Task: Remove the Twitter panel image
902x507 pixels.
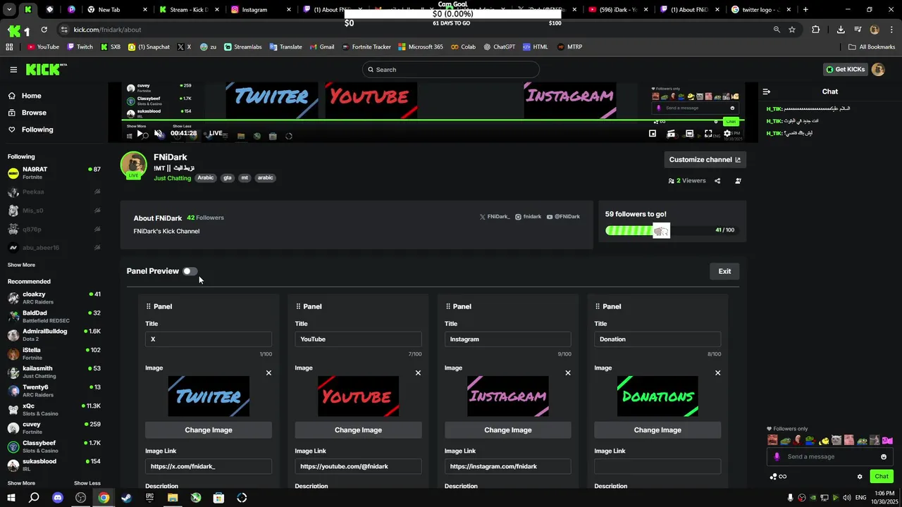Action: (x=268, y=373)
